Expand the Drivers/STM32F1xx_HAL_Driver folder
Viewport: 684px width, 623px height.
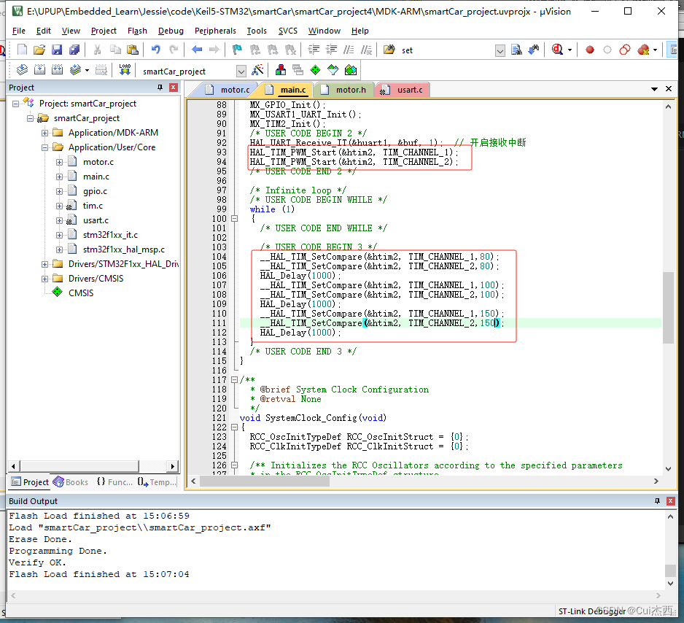[45, 264]
